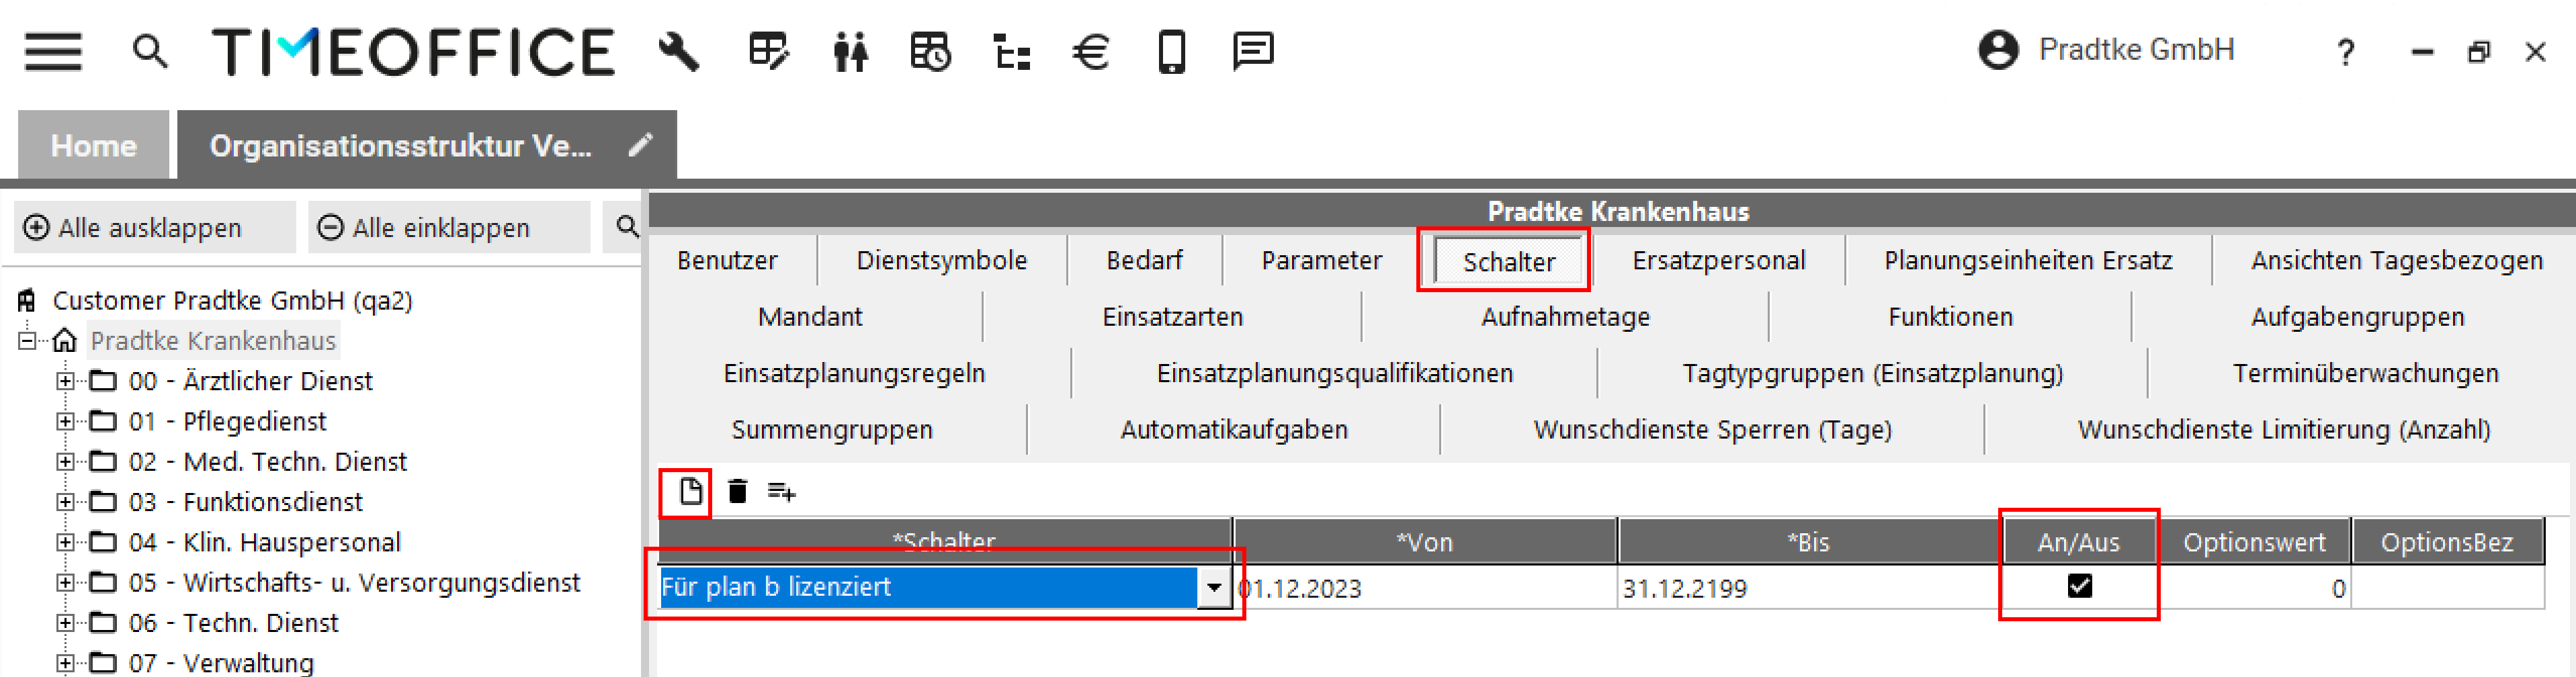Open the Automatikaufgaben tab
This screenshot has height=677, width=2576.
(1233, 429)
